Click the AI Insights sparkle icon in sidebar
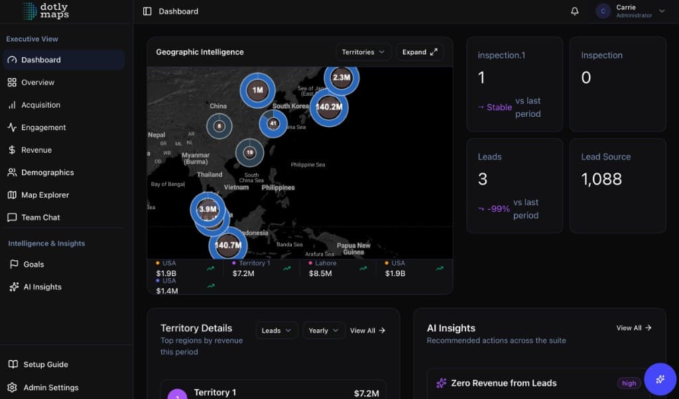The width and height of the screenshot is (679, 399). coord(14,287)
